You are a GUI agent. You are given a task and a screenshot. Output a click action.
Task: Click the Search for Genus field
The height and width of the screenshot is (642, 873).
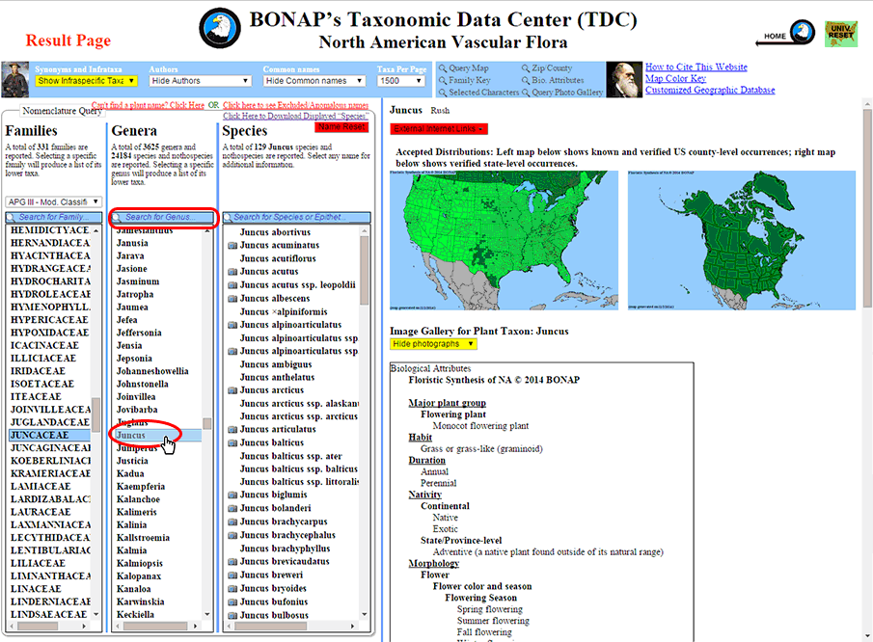pyautogui.click(x=163, y=218)
